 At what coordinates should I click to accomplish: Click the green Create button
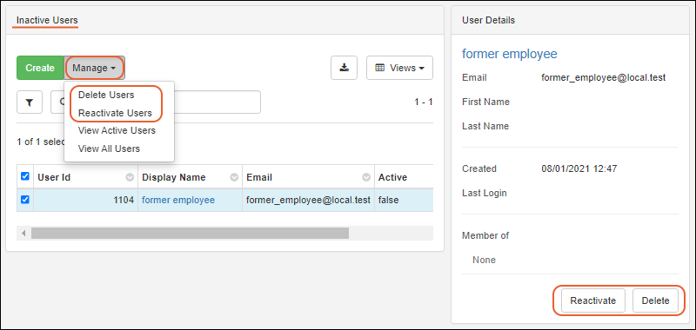point(40,68)
